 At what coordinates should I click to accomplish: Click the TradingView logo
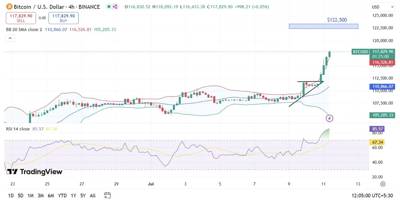coord(34,172)
